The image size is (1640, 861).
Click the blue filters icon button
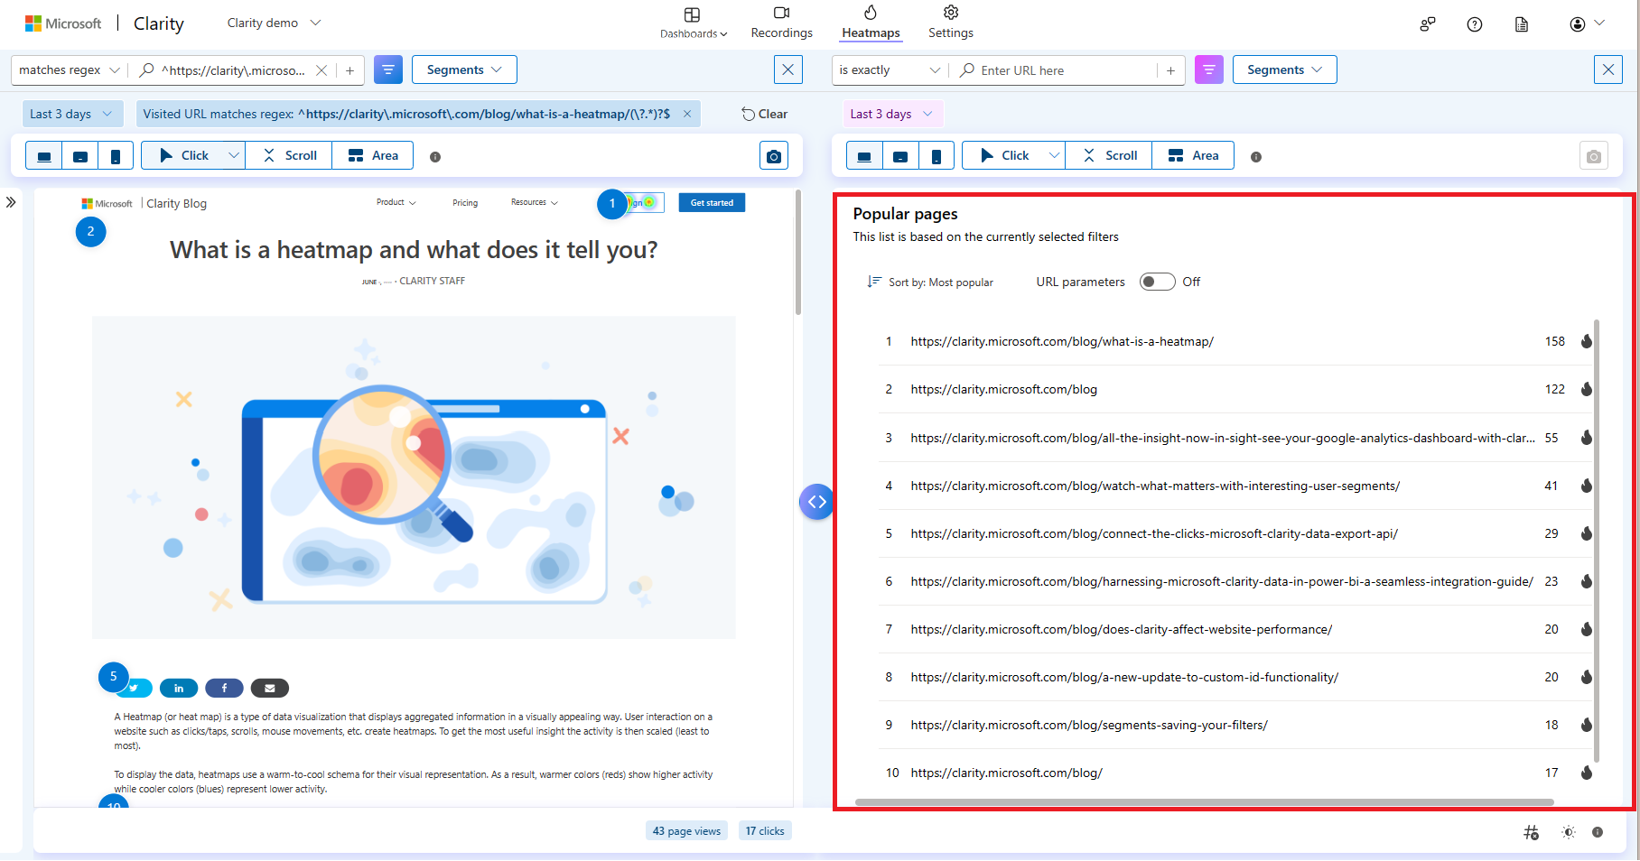click(387, 69)
